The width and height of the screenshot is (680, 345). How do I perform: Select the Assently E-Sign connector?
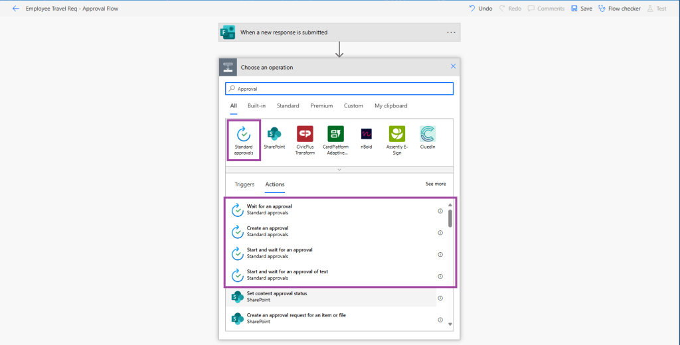point(397,135)
